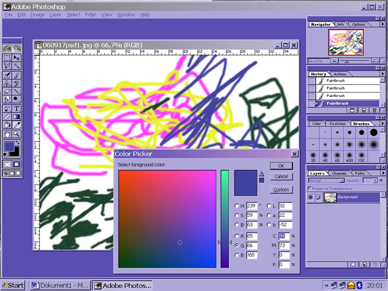Image resolution: width=388 pixels, height=291 pixels.
Task: Switch to the Swatches tab
Action: click(x=338, y=124)
